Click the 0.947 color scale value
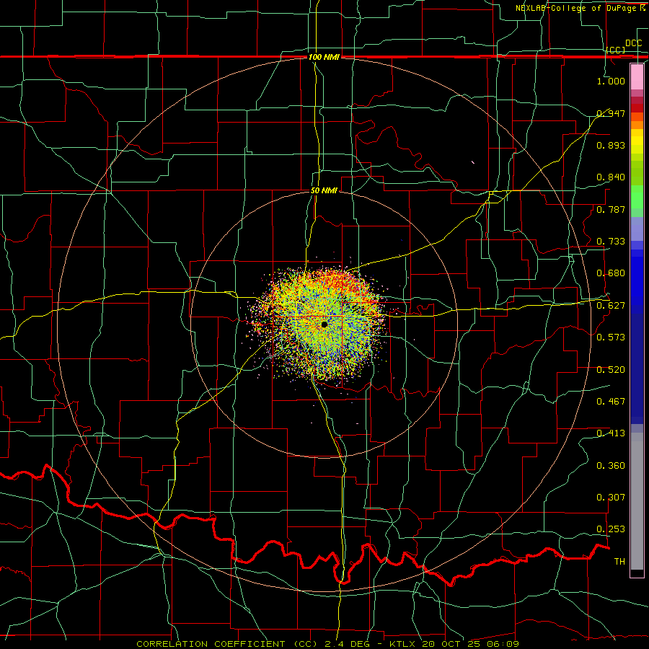The width and height of the screenshot is (649, 649). tap(611, 113)
